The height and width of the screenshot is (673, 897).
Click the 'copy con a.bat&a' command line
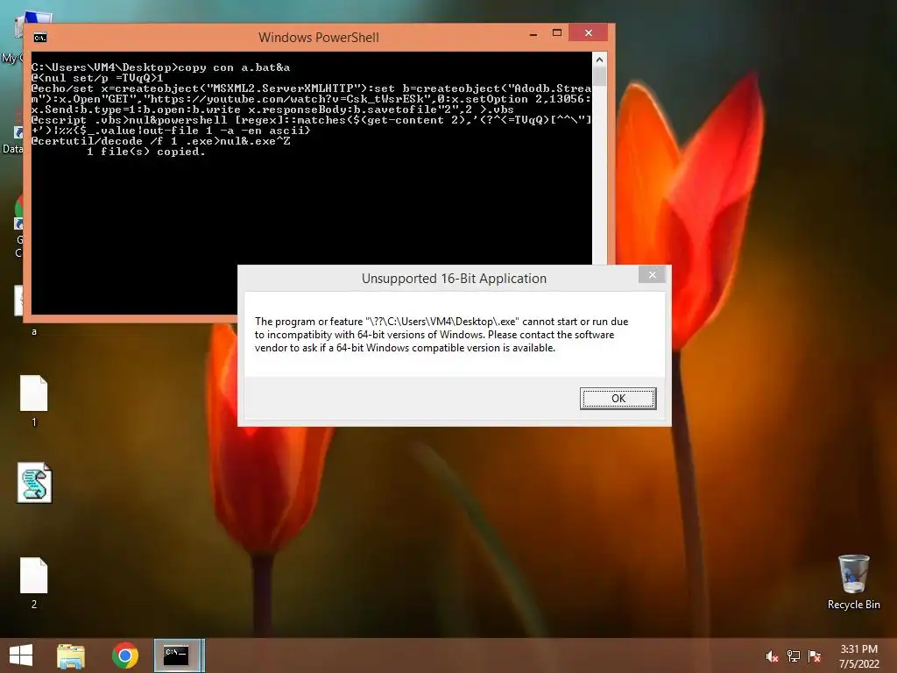161,67
